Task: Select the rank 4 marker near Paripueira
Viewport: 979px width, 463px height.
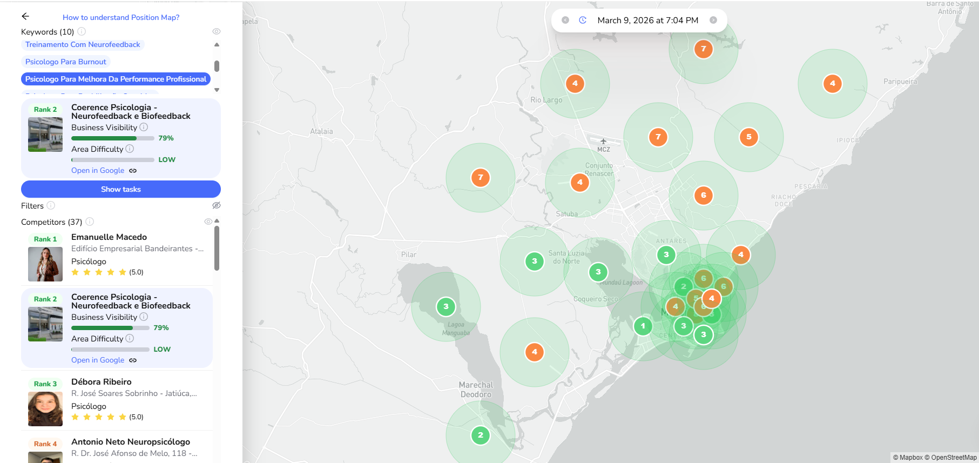Action: pos(832,83)
